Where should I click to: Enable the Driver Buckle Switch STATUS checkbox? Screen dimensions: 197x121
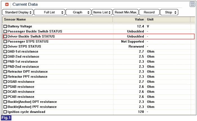pyautogui.click(x=5, y=36)
